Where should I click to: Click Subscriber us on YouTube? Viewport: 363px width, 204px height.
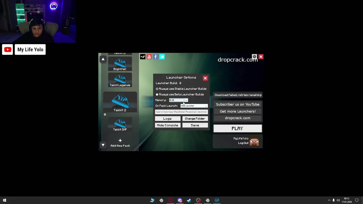(238, 104)
